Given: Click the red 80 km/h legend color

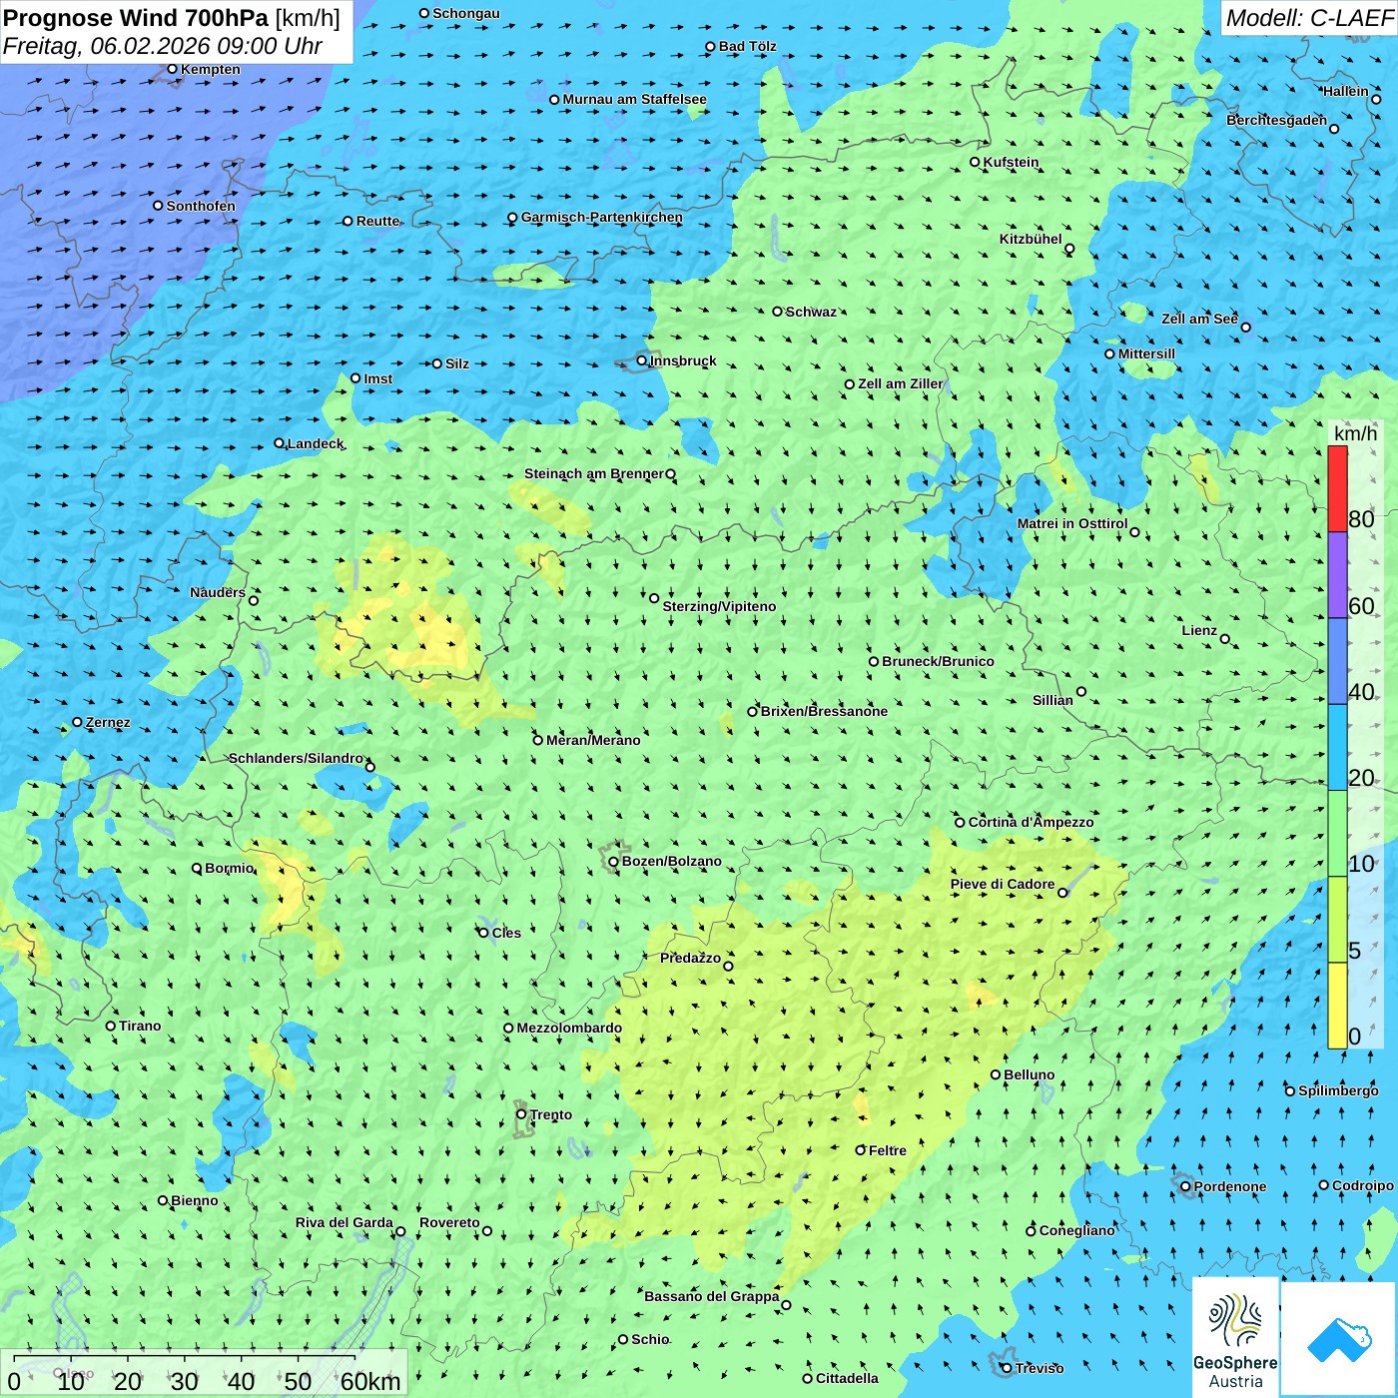Looking at the screenshot, I should coord(1337,488).
